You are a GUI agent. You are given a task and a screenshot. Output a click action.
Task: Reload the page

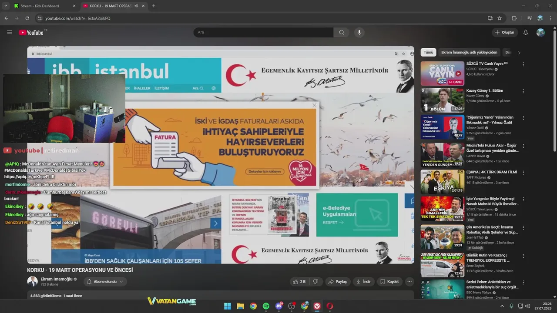pyautogui.click(x=27, y=18)
